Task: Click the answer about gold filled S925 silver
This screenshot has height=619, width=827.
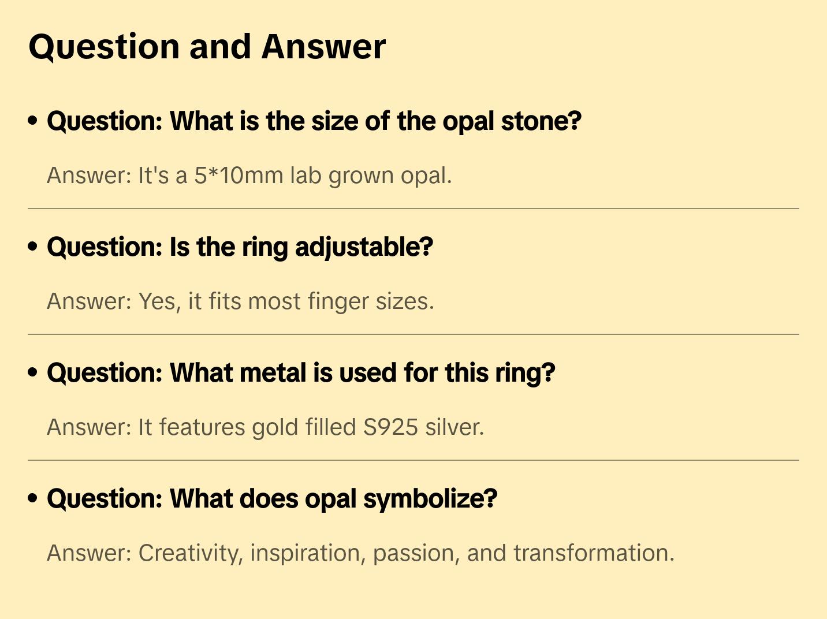Action: [265, 427]
